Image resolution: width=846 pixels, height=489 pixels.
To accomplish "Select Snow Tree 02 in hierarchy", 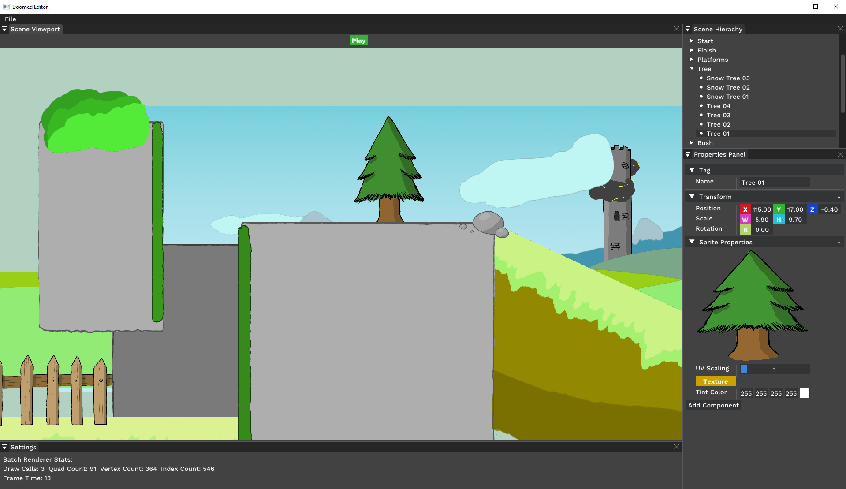I will 728,87.
